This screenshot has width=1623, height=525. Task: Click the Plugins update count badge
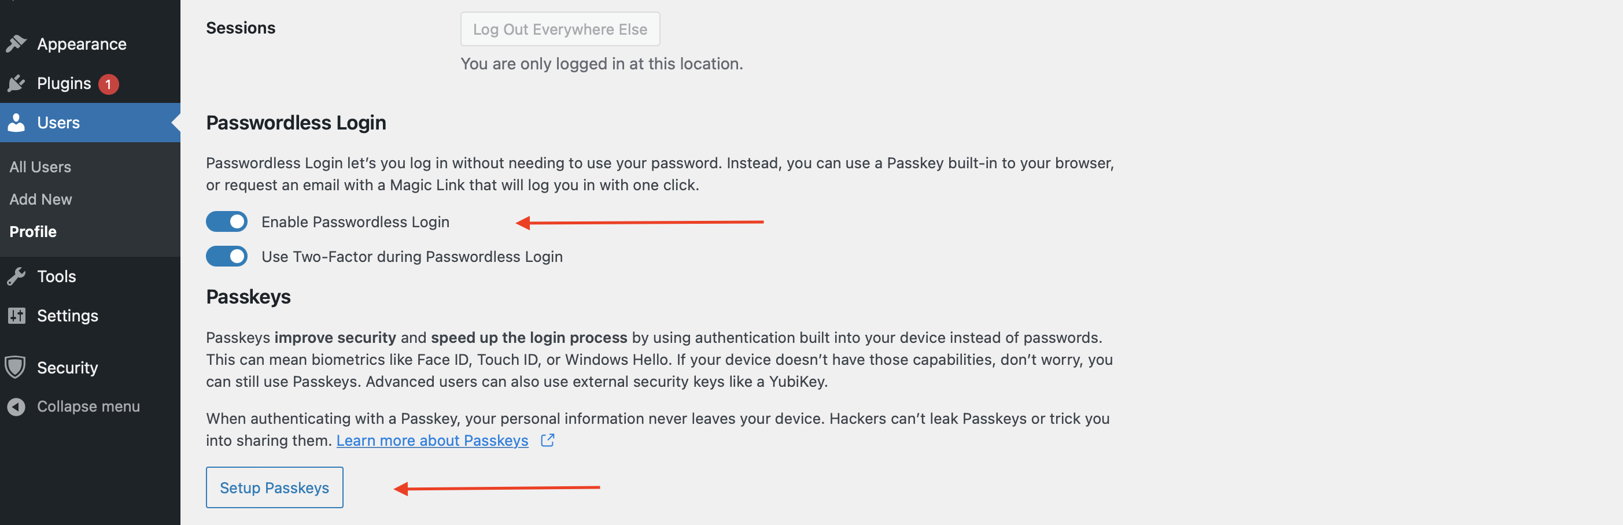(x=108, y=84)
